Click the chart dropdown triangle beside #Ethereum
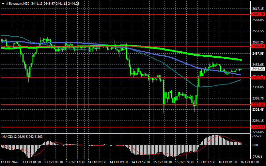266x166 pixels. click(3, 4)
